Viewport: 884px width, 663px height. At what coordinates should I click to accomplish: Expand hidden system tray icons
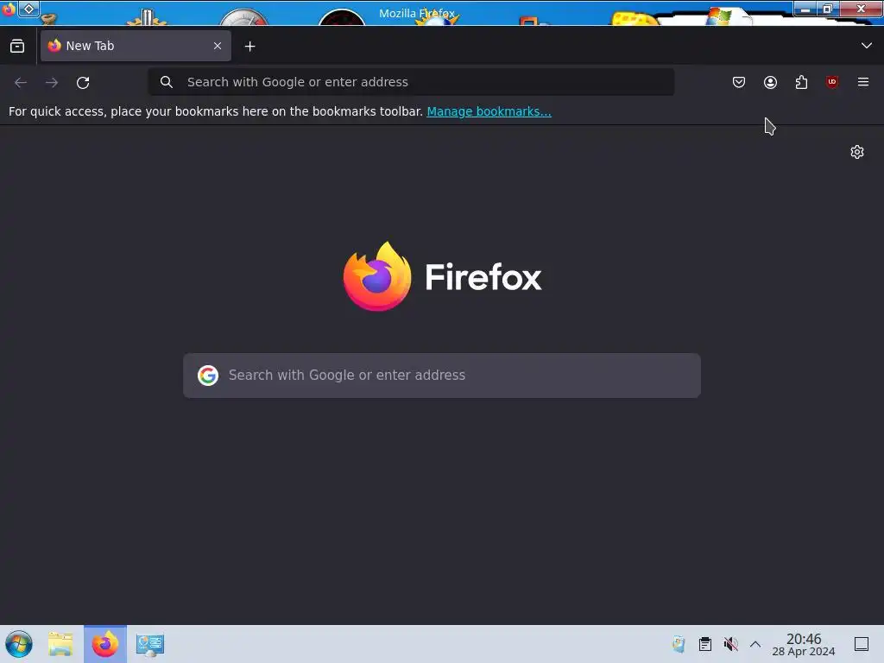(x=755, y=644)
